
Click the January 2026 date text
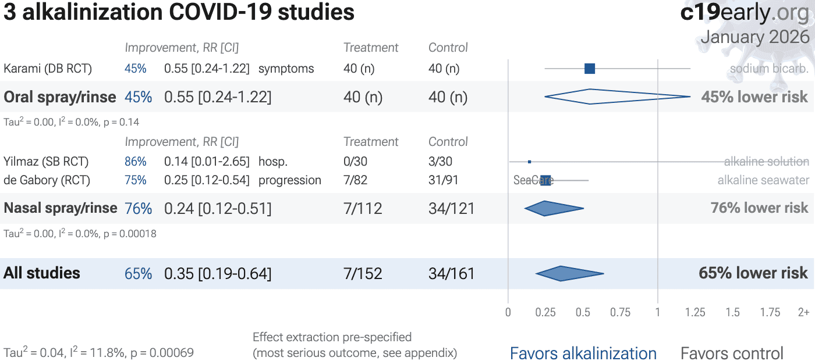[754, 37]
